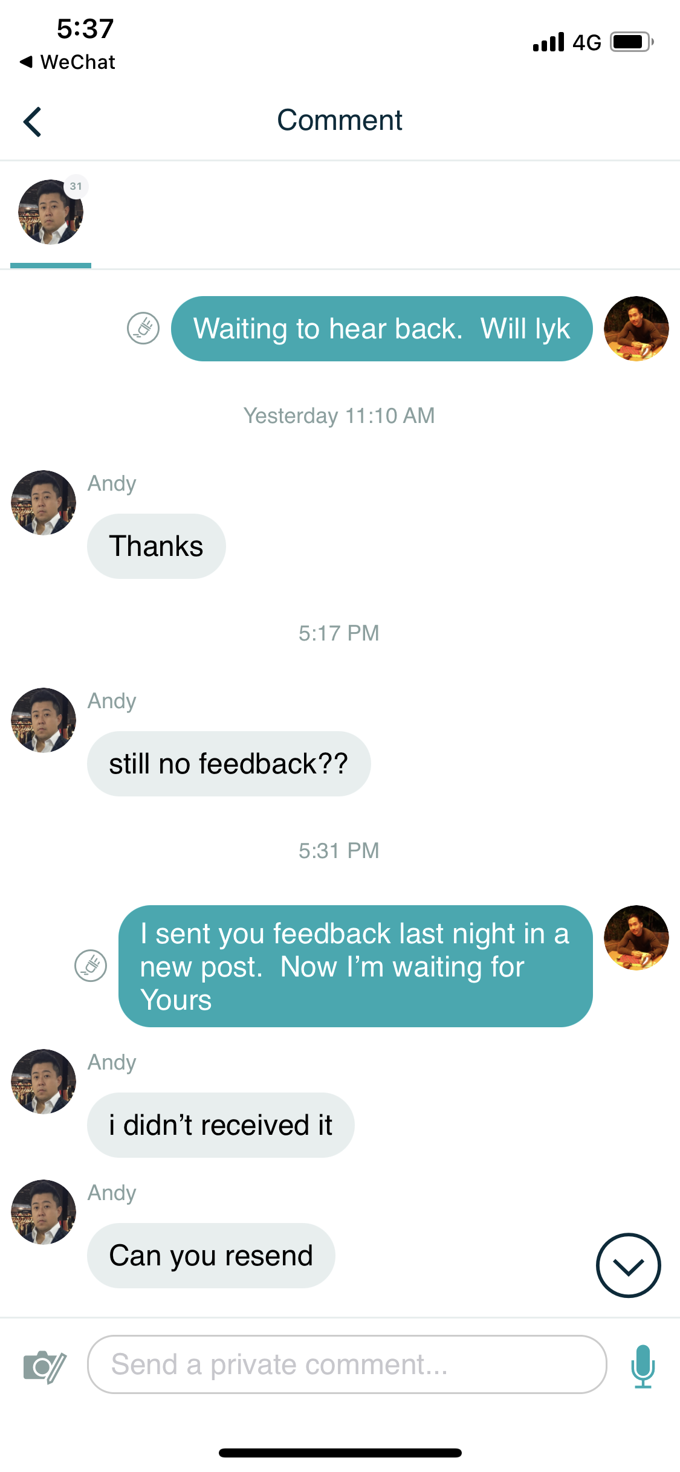680x1472 pixels.
Task: Open sender avatar beside "Waiting to hear back"
Action: click(636, 329)
